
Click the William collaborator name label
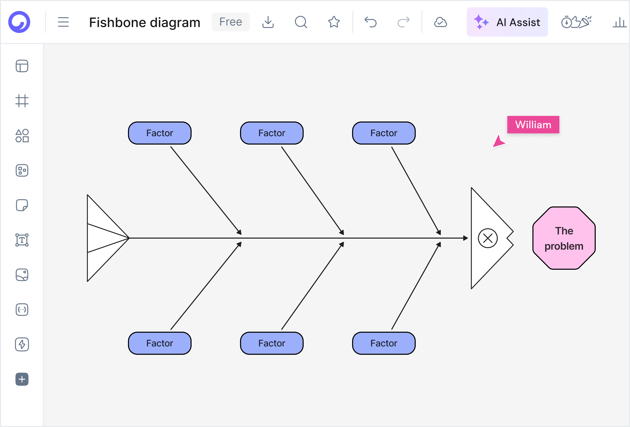(533, 125)
